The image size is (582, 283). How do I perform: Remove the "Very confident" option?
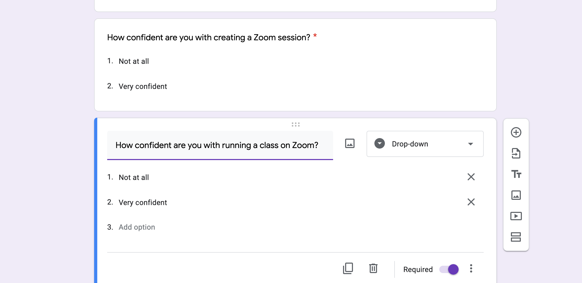(471, 202)
